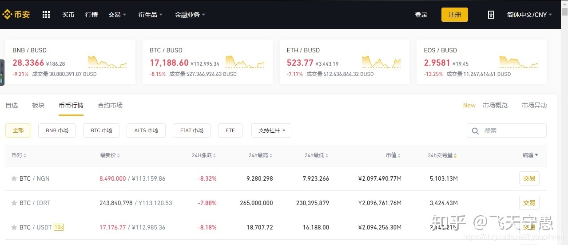Expand the 支持杠杆 dropdown
Screen dimensions: 568x245
pos(271,130)
